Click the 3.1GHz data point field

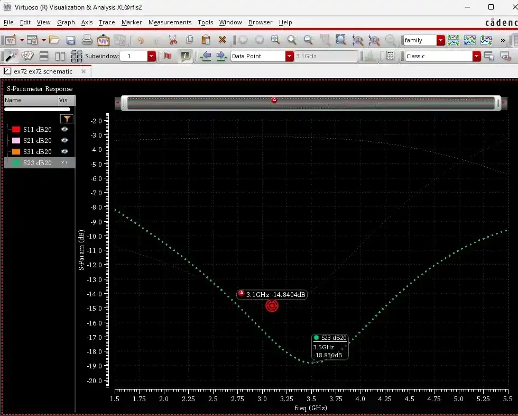point(326,56)
